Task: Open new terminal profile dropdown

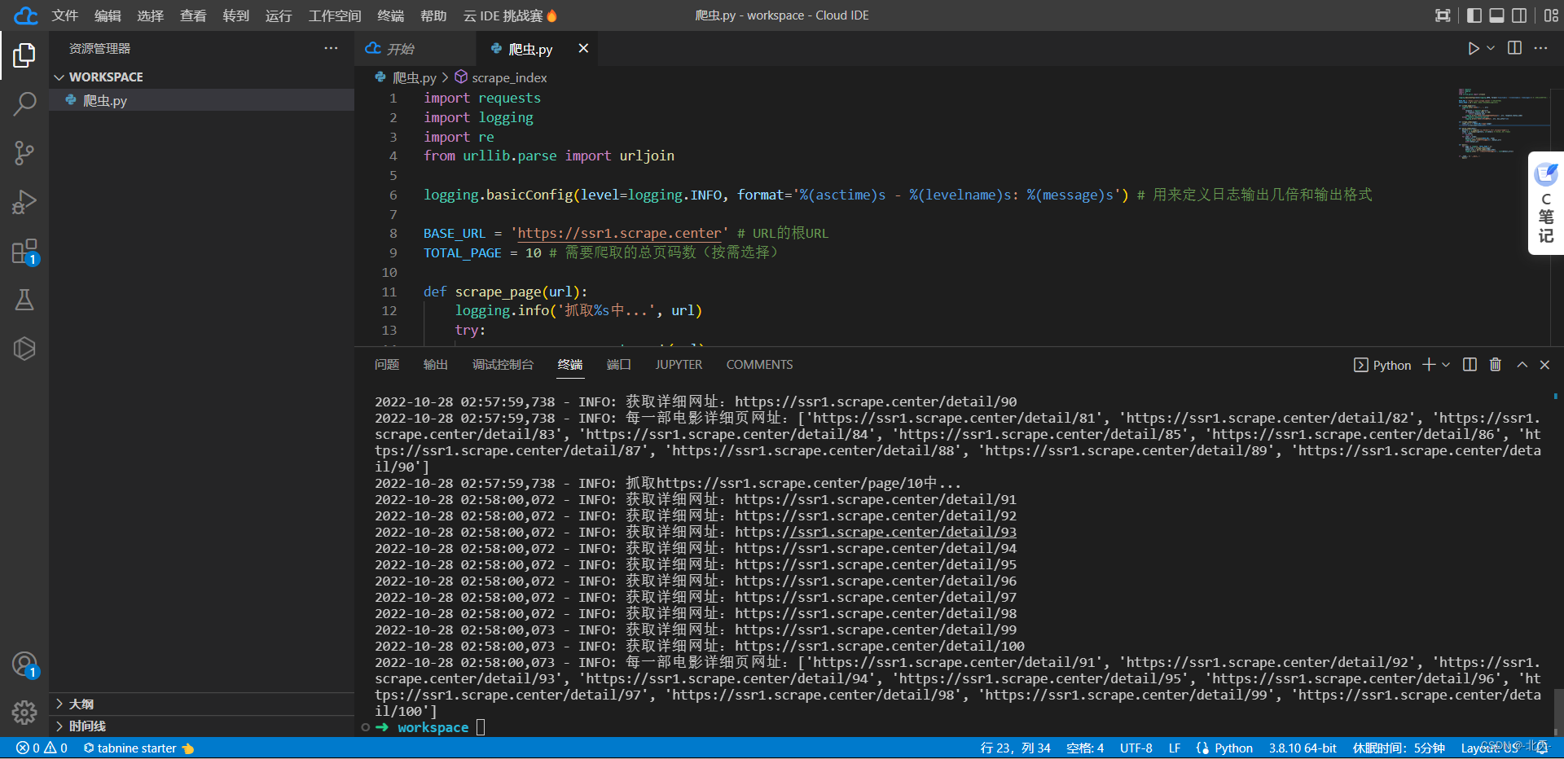Action: tap(1446, 365)
